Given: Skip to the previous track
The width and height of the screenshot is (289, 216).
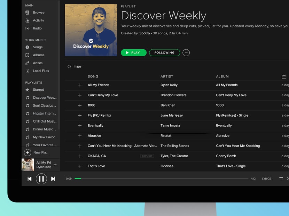Looking at the screenshot, I should point(30,179).
